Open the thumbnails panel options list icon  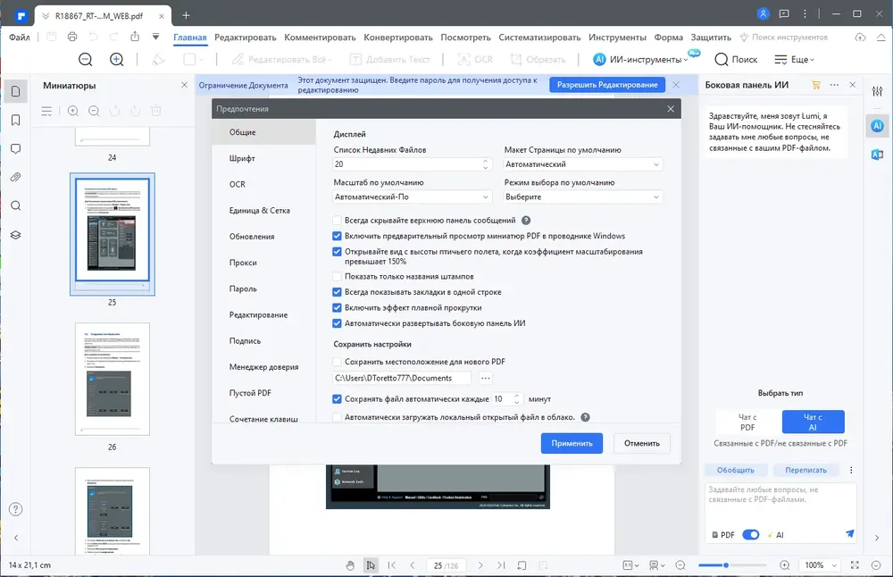[46, 111]
